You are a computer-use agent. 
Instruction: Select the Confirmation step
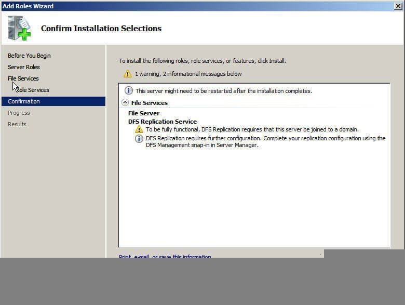coord(53,101)
